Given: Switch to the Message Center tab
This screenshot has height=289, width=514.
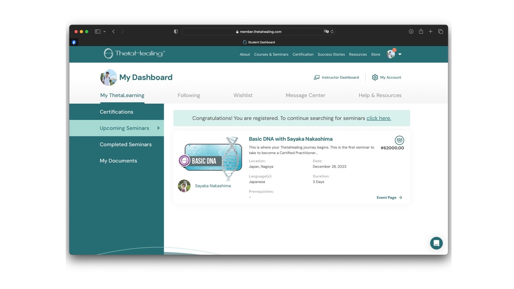Looking at the screenshot, I should click(305, 96).
